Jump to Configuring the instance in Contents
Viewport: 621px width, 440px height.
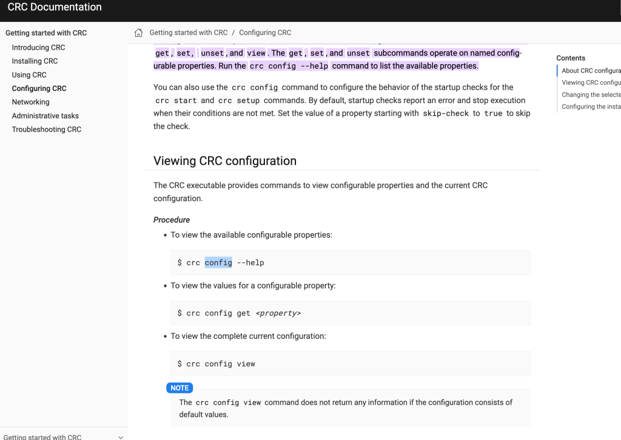[591, 107]
